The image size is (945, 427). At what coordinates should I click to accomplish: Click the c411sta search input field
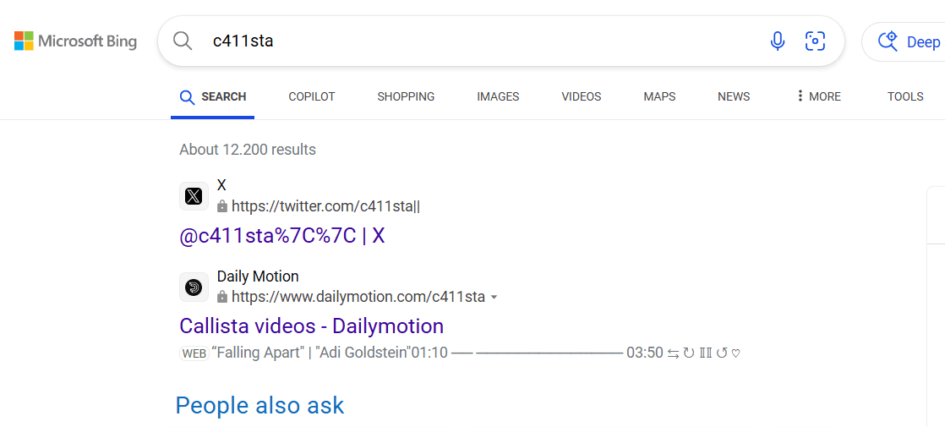click(473, 41)
